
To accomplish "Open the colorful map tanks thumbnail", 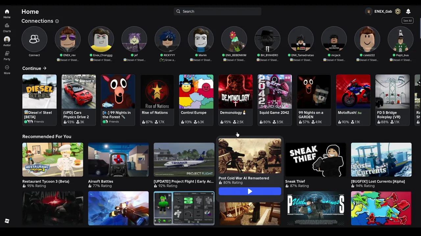I will [381, 208].
